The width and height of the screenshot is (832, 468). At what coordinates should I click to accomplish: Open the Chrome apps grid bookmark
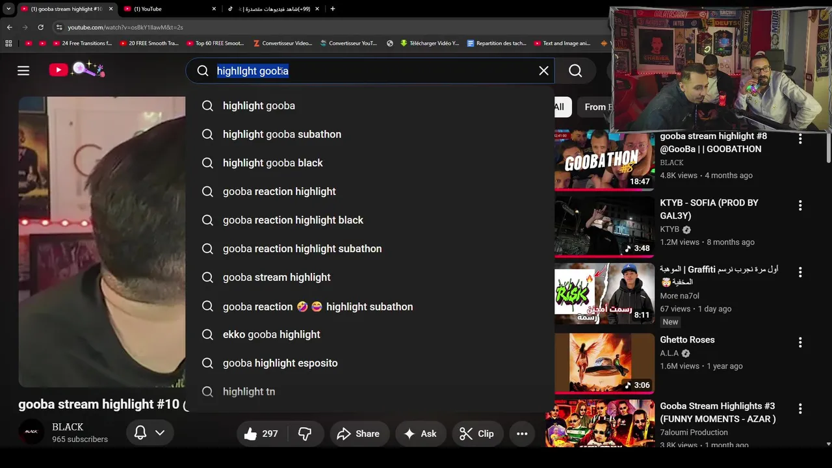click(x=8, y=44)
